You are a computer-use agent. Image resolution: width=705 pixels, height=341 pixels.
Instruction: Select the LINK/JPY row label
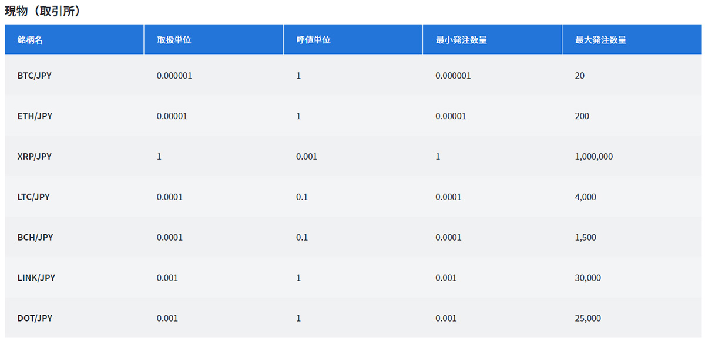(36, 278)
